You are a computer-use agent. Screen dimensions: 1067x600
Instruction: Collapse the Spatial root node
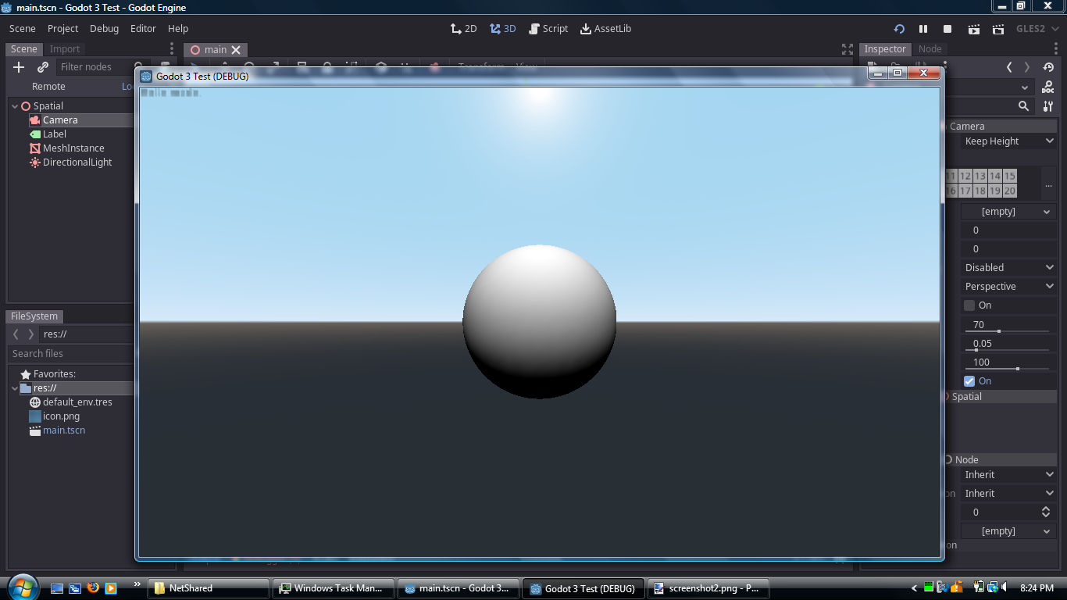tap(15, 106)
